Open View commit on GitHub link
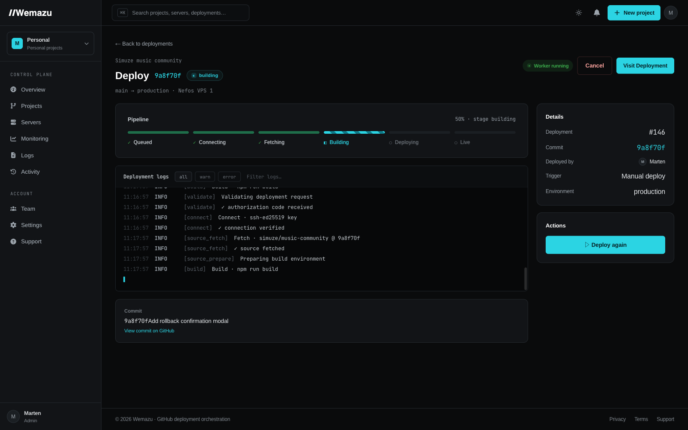The height and width of the screenshot is (430, 688). 149,331
